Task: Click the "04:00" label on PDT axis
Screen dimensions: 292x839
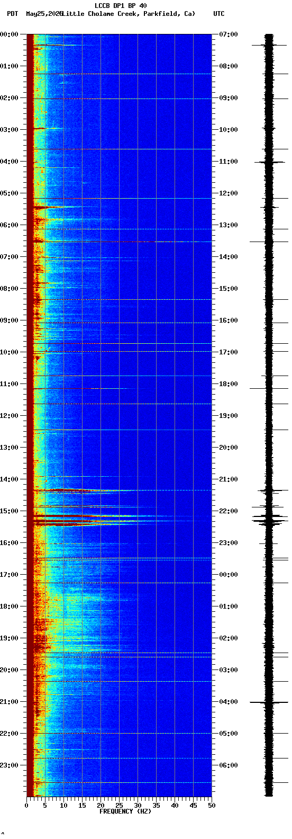Action: point(9,162)
